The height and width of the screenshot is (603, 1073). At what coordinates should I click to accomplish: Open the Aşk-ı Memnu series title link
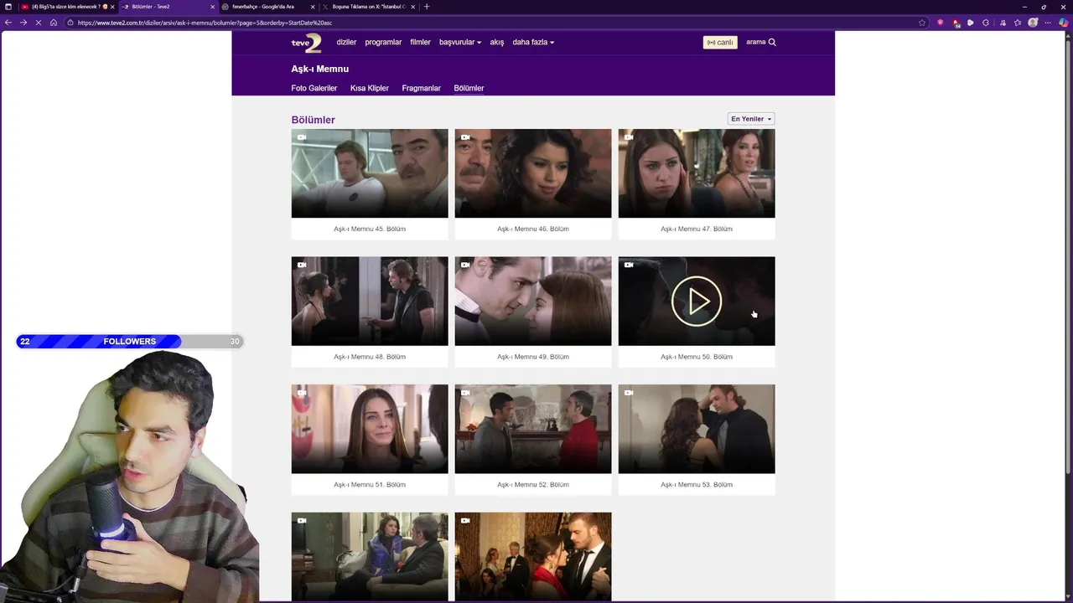[320, 69]
